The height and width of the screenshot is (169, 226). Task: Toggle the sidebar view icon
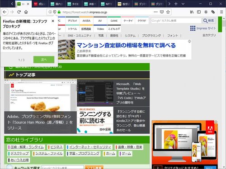pos(199,12)
